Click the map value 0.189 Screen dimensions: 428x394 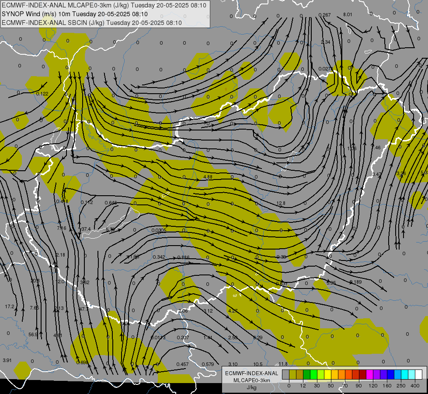(x=356, y=282)
